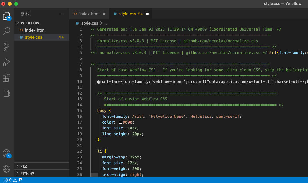Open the Explorer view in activity bar
The image size is (308, 183).
pos(6,16)
